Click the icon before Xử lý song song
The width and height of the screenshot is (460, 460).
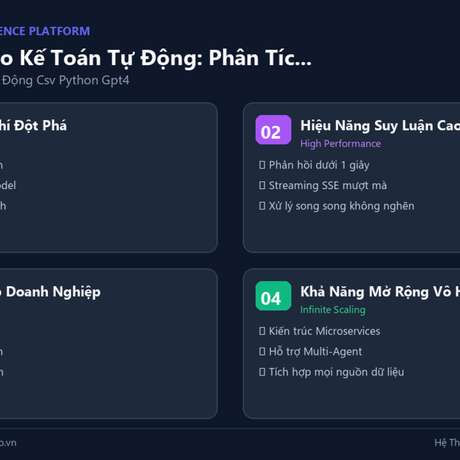coord(262,206)
